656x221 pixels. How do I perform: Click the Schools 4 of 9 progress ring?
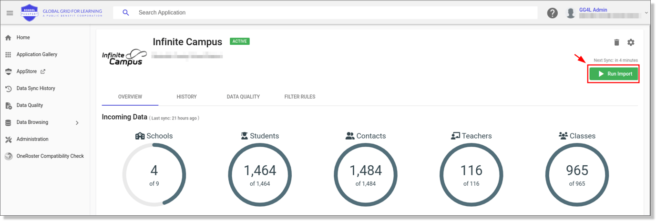pyautogui.click(x=154, y=175)
